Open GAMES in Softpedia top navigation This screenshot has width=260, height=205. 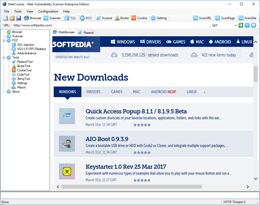point(176,42)
